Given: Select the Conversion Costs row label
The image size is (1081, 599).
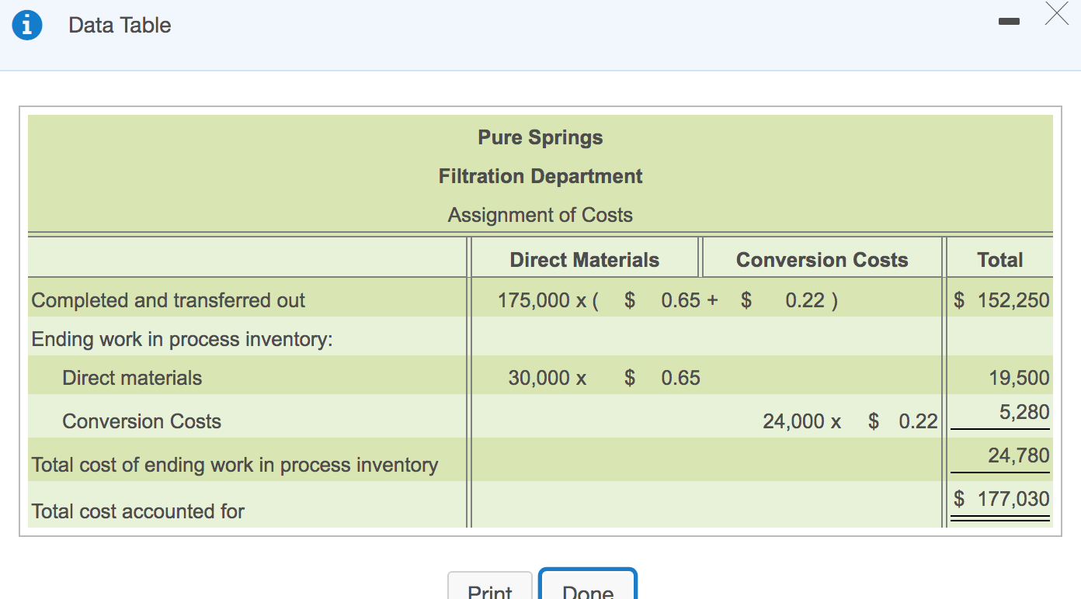Looking at the screenshot, I should tap(141, 421).
